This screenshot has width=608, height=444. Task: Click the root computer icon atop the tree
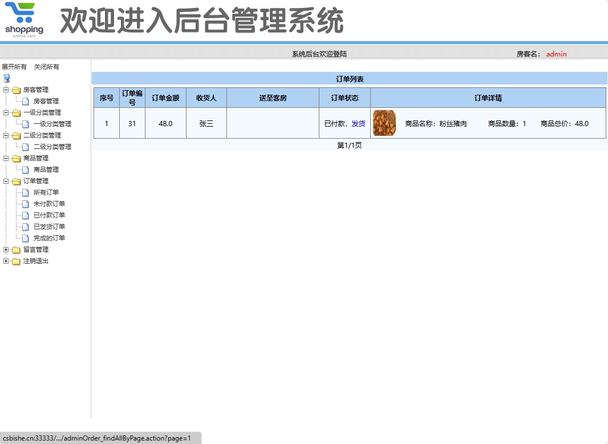point(6,78)
